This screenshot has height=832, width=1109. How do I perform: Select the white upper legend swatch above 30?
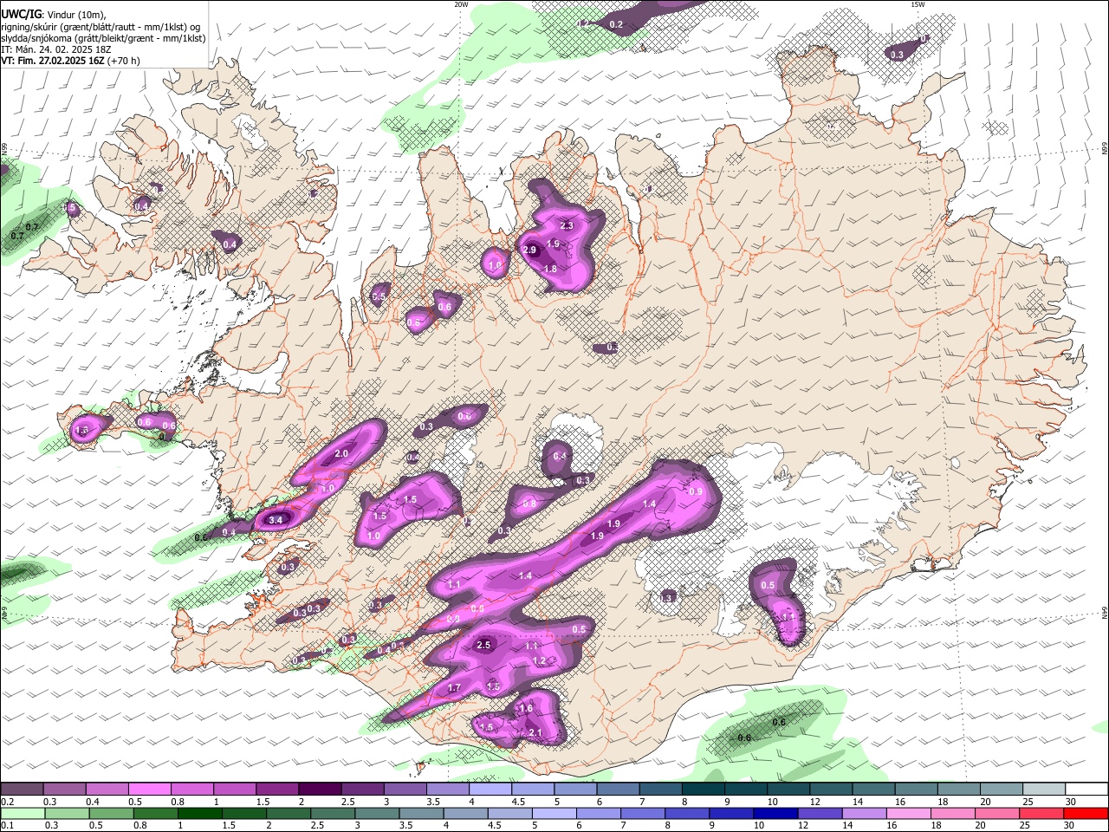(1086, 790)
